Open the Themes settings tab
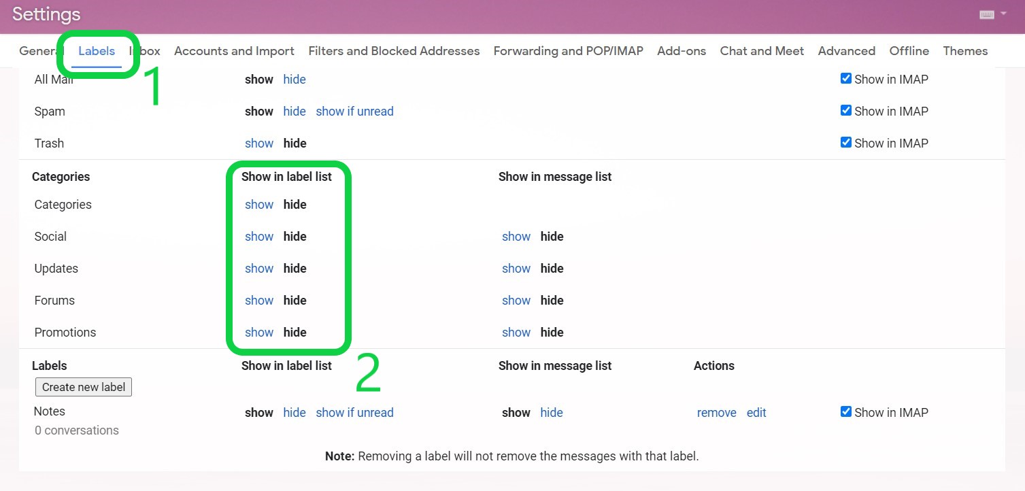Viewport: 1025px width, 491px height. [x=965, y=51]
